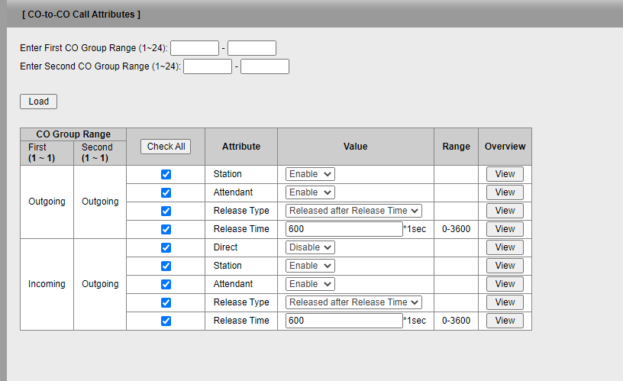623x381 pixels.
Task: Uncheck the Incoming Release Time checkbox
Action: pos(166,321)
